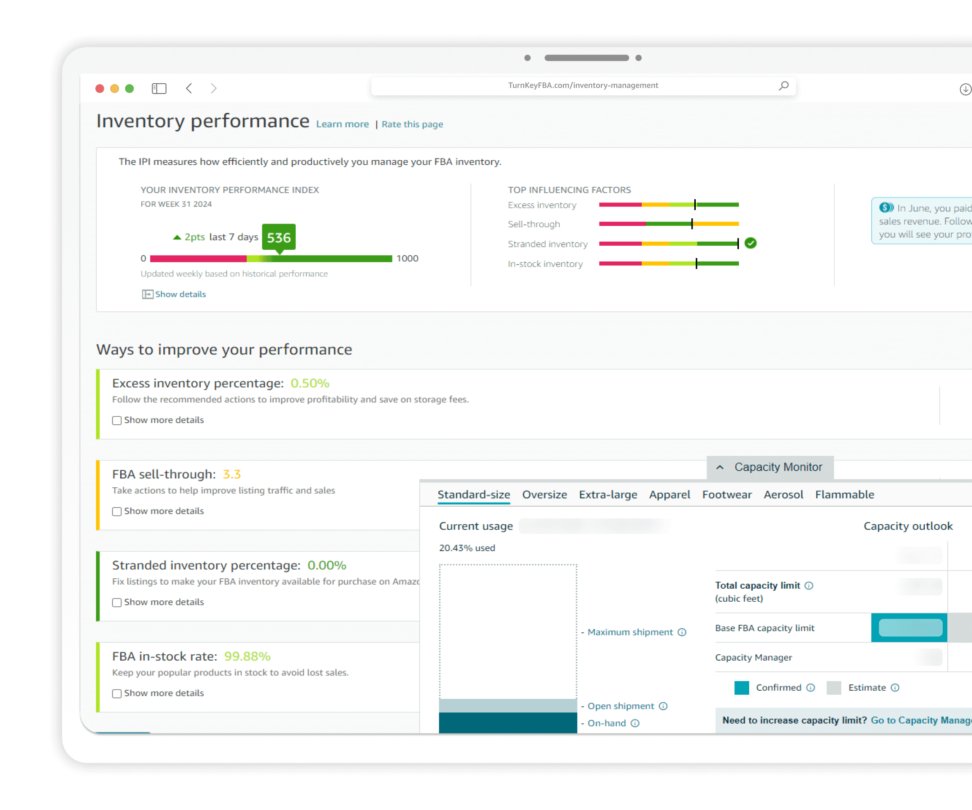Check Show more details under Stranded inventory

[x=117, y=602]
